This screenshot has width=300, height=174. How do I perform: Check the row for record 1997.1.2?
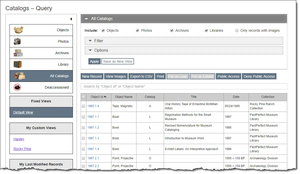[83, 128]
